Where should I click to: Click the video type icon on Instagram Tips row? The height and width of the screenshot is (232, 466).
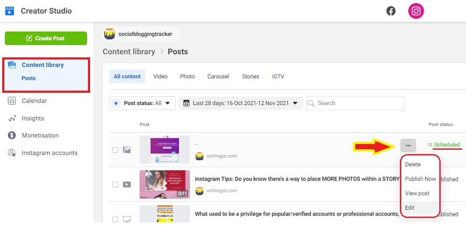point(127,185)
